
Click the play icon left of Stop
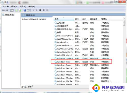coord(37,10)
